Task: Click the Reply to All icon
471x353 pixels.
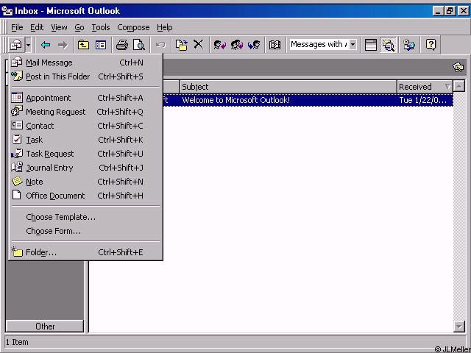Action: tap(237, 46)
